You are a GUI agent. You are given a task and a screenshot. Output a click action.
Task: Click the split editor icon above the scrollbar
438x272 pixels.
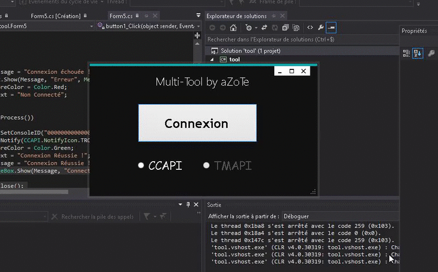pos(197,36)
